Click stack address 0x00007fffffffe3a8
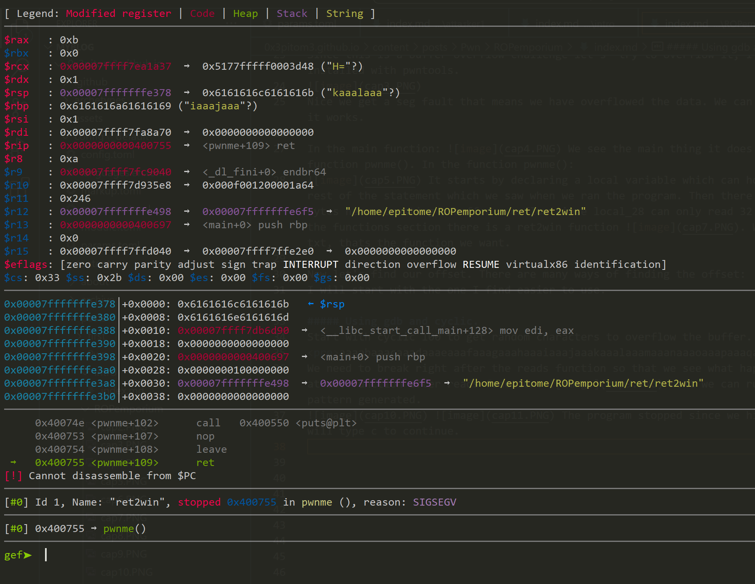Screen dimensions: 755x584 (60, 383)
